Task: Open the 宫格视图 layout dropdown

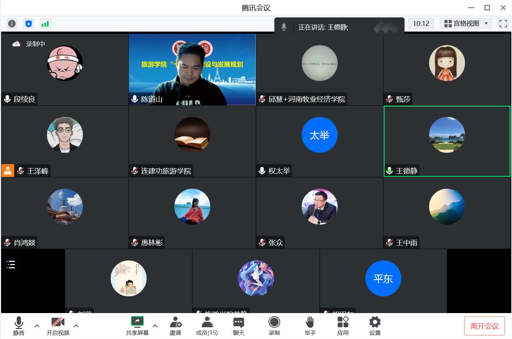Action: coord(466,23)
